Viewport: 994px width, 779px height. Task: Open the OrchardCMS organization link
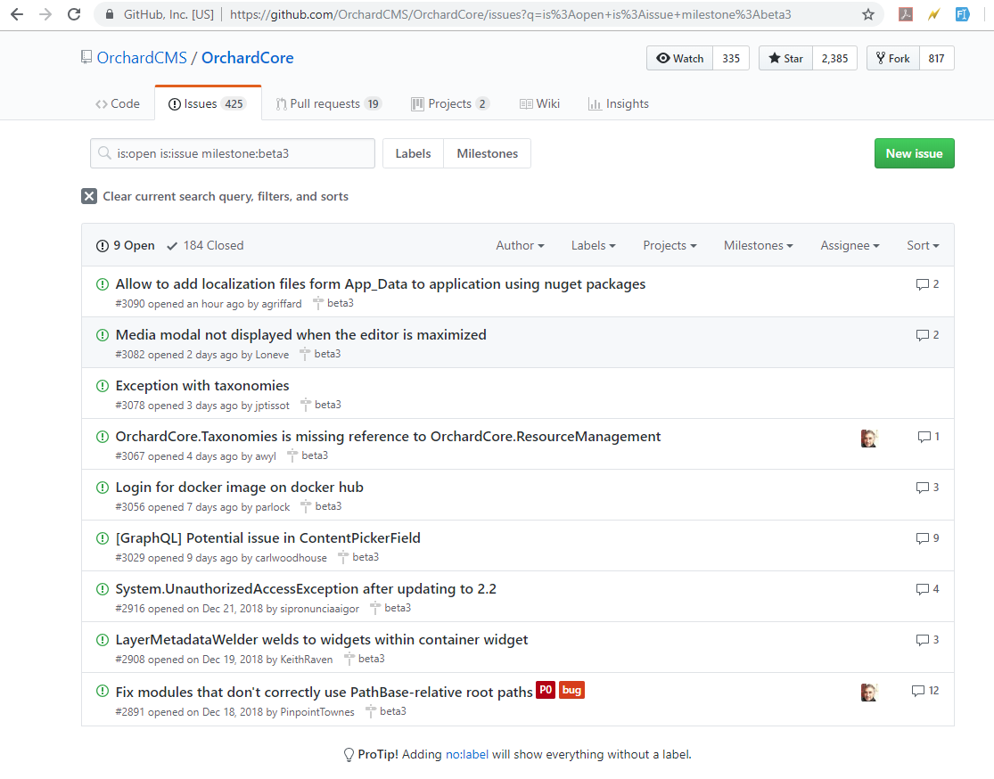(x=142, y=58)
